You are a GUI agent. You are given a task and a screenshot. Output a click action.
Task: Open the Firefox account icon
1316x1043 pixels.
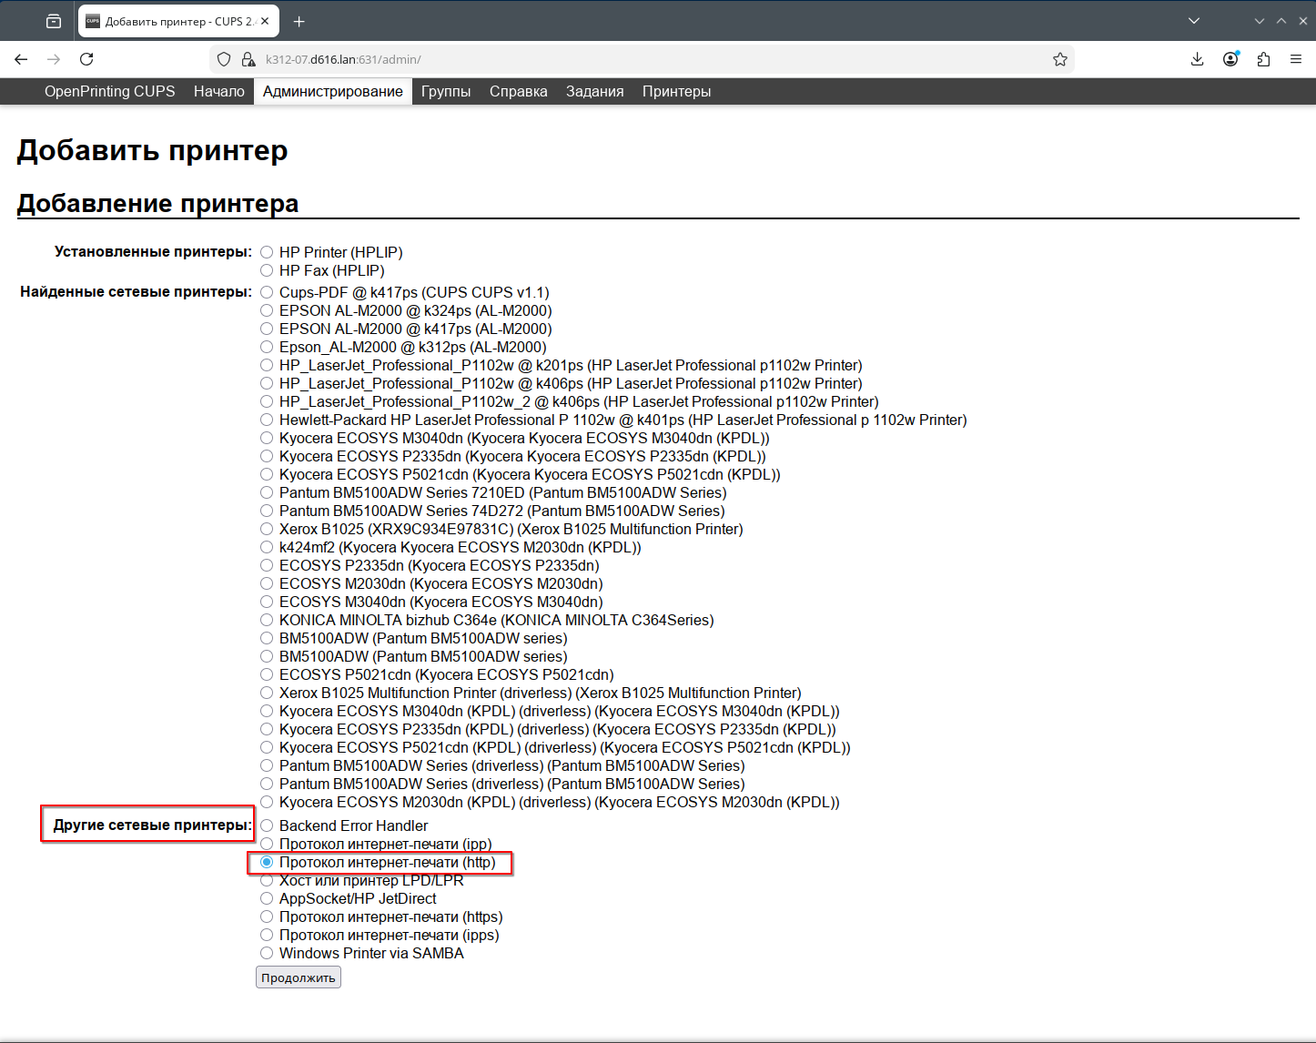pos(1230,59)
